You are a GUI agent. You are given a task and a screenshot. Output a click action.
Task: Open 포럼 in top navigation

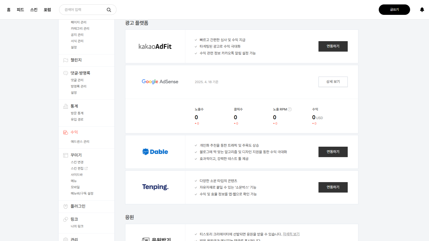click(x=47, y=10)
